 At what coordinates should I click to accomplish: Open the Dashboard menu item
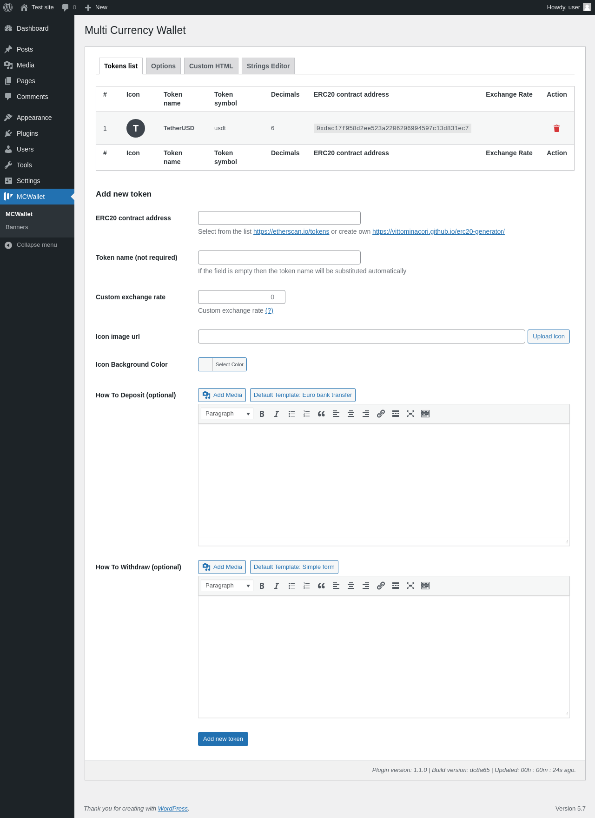[x=37, y=28]
